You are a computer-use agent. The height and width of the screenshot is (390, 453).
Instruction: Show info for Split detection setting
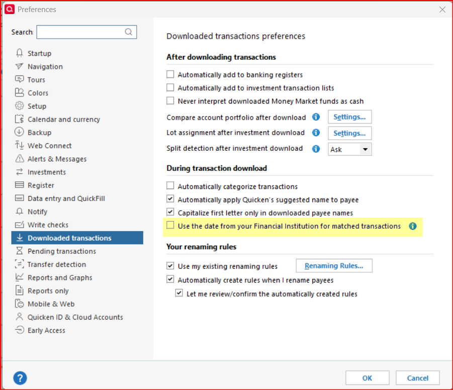316,149
